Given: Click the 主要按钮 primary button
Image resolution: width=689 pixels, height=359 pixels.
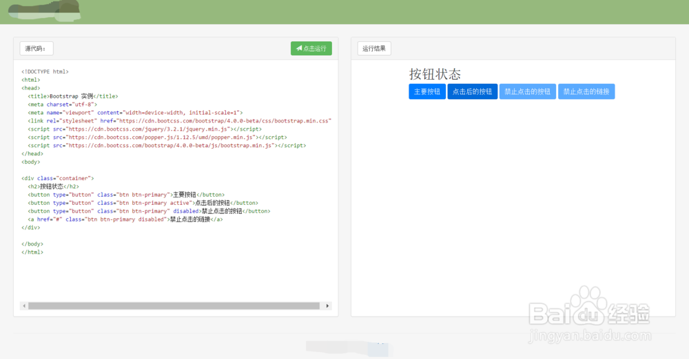Looking at the screenshot, I should pos(427,91).
